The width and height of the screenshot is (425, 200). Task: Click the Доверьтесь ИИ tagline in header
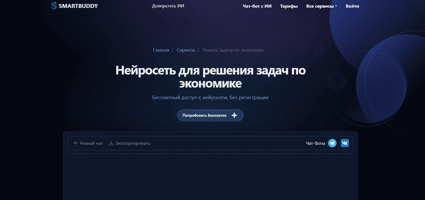click(x=168, y=6)
